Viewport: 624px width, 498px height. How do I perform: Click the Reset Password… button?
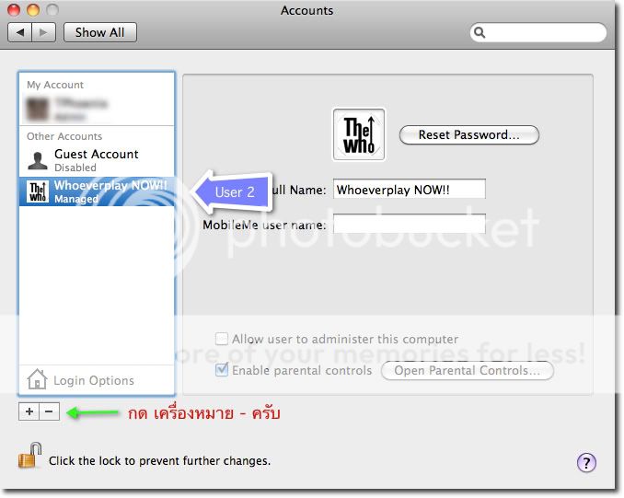(469, 135)
